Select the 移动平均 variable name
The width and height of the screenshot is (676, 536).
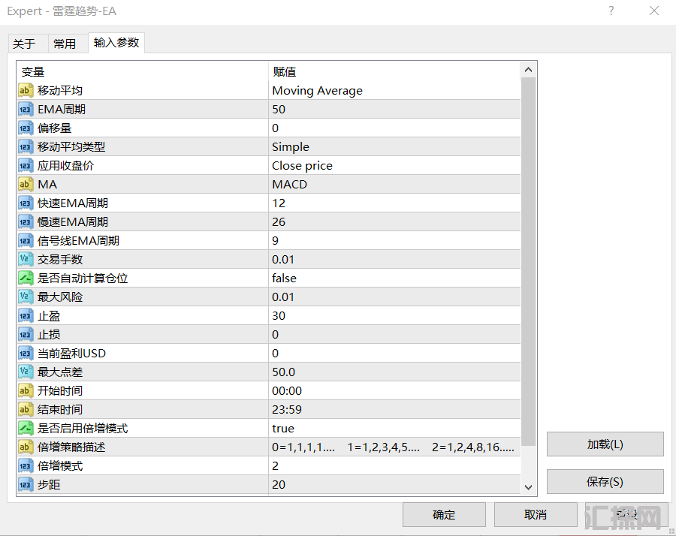click(x=60, y=91)
